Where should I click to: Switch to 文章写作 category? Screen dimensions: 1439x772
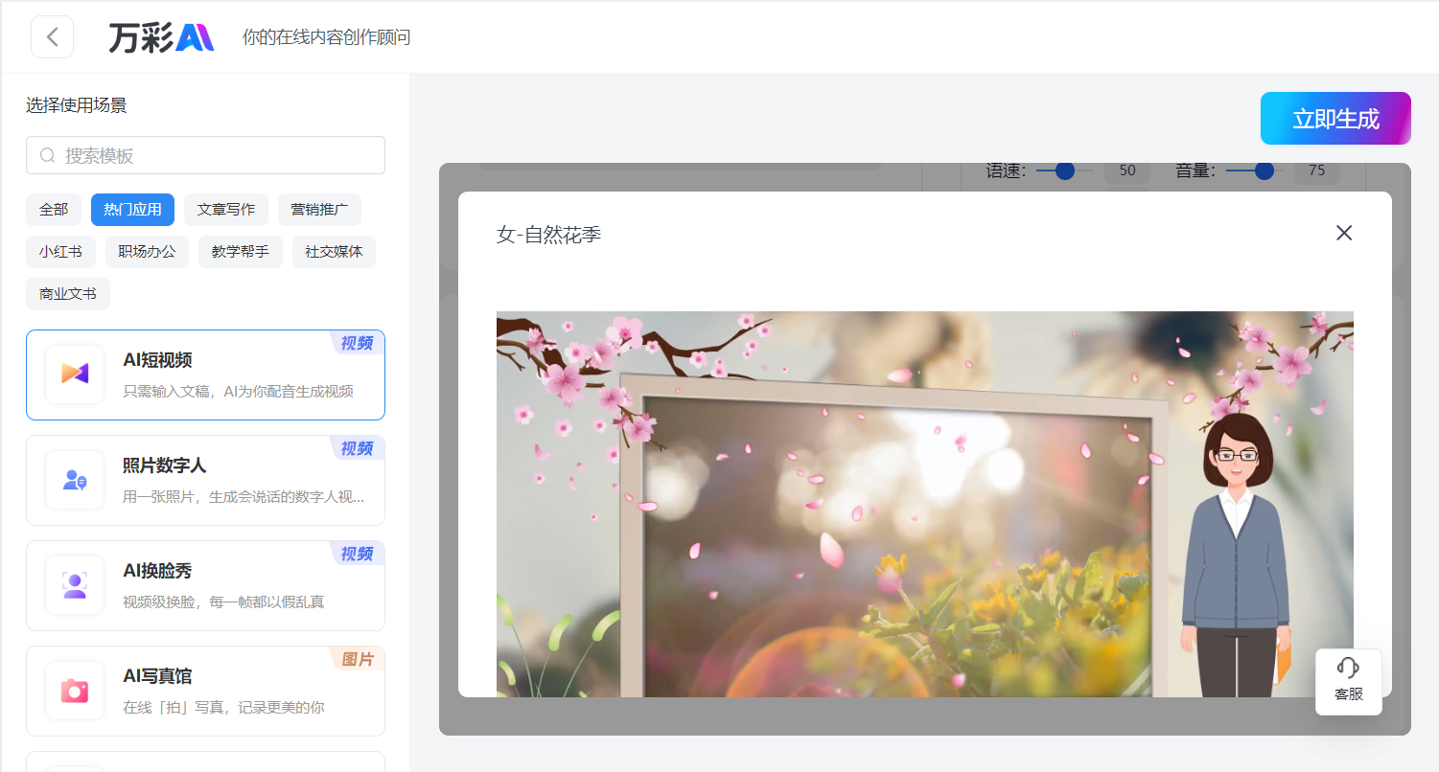tap(226, 209)
